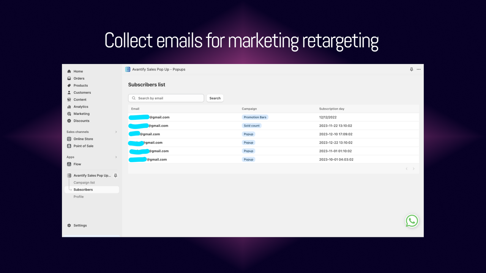Click the Online Store icon
Viewport: 486px width, 273px height.
click(69, 139)
